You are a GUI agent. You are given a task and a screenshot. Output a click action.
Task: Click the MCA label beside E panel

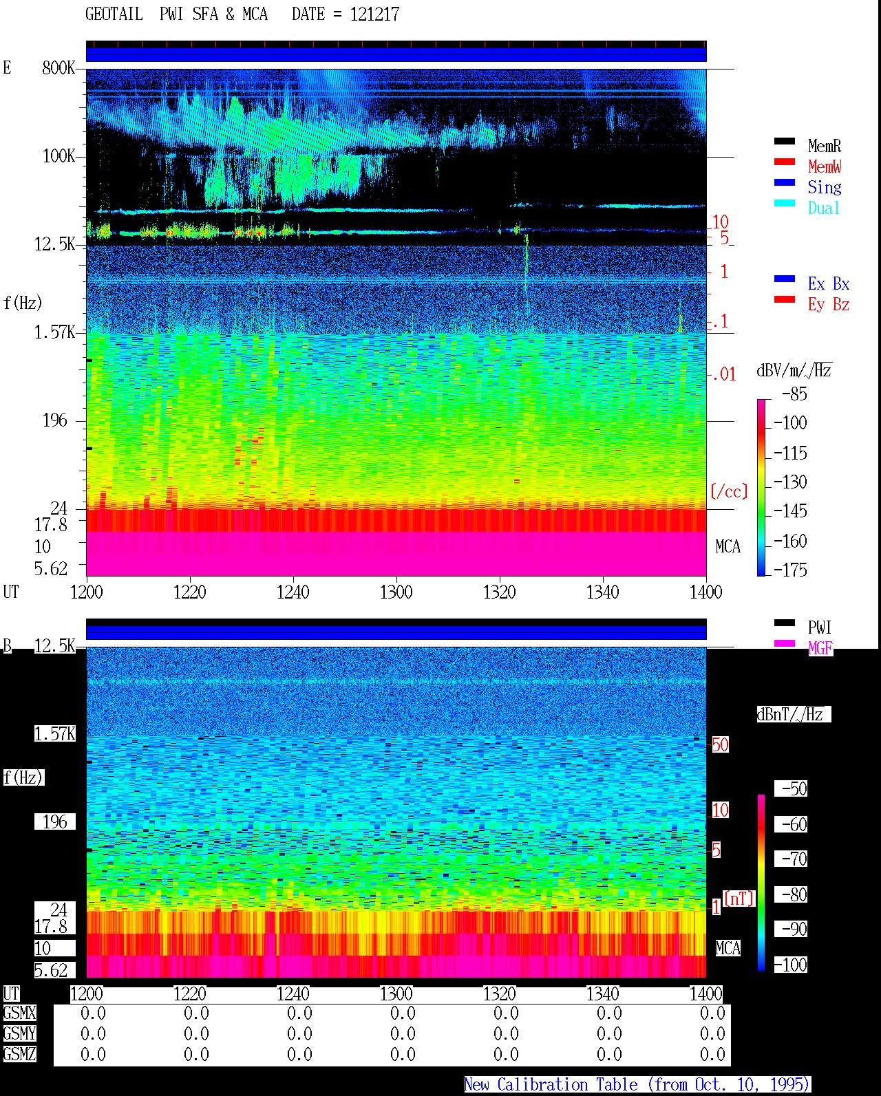(728, 546)
